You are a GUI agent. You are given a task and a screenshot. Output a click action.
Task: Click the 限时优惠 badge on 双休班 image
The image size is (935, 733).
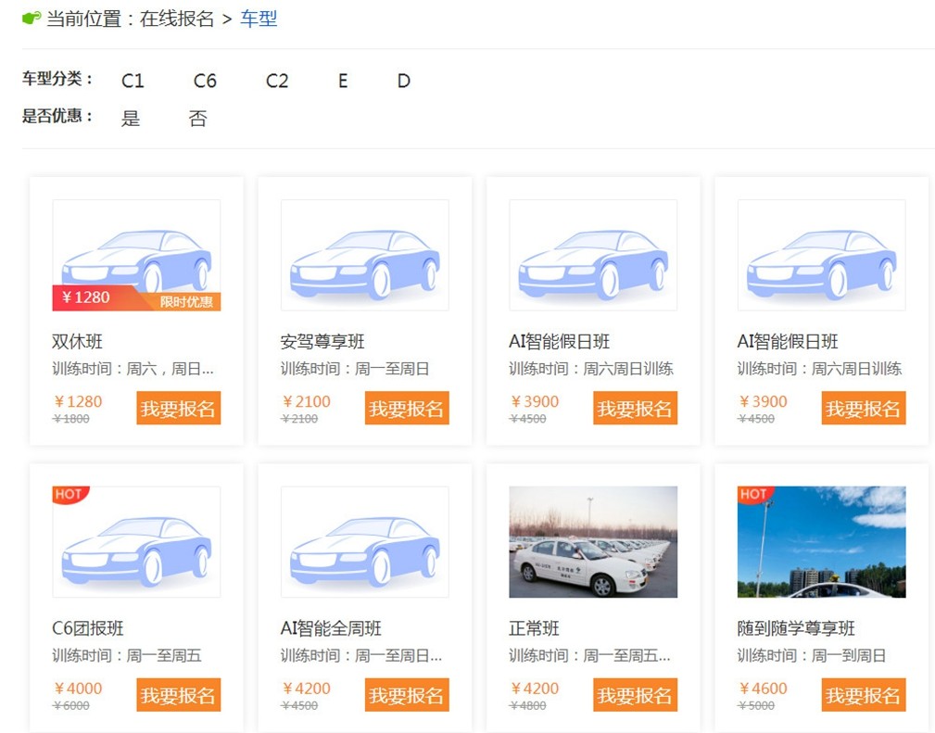pos(186,301)
